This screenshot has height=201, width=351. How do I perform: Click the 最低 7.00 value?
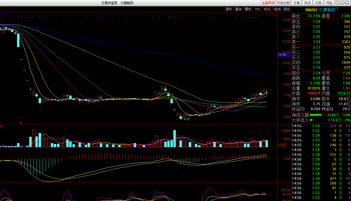point(346,83)
